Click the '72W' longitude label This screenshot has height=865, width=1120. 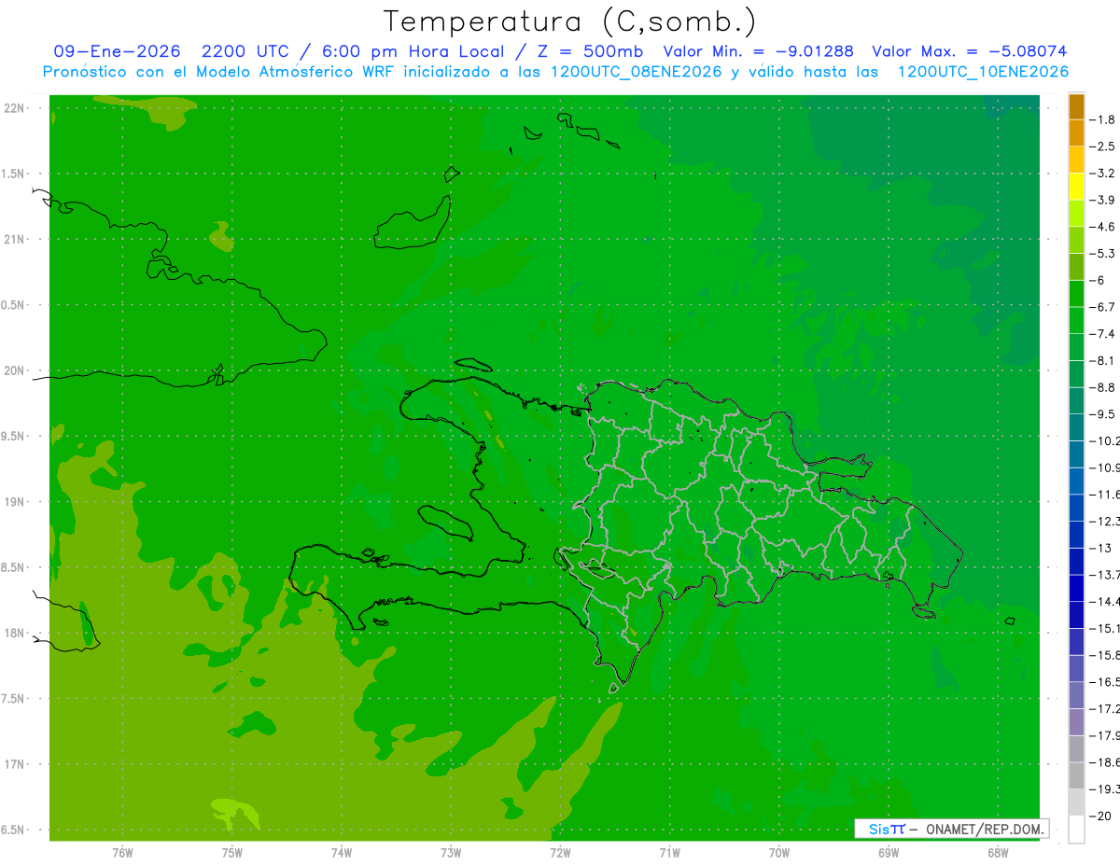click(x=560, y=853)
